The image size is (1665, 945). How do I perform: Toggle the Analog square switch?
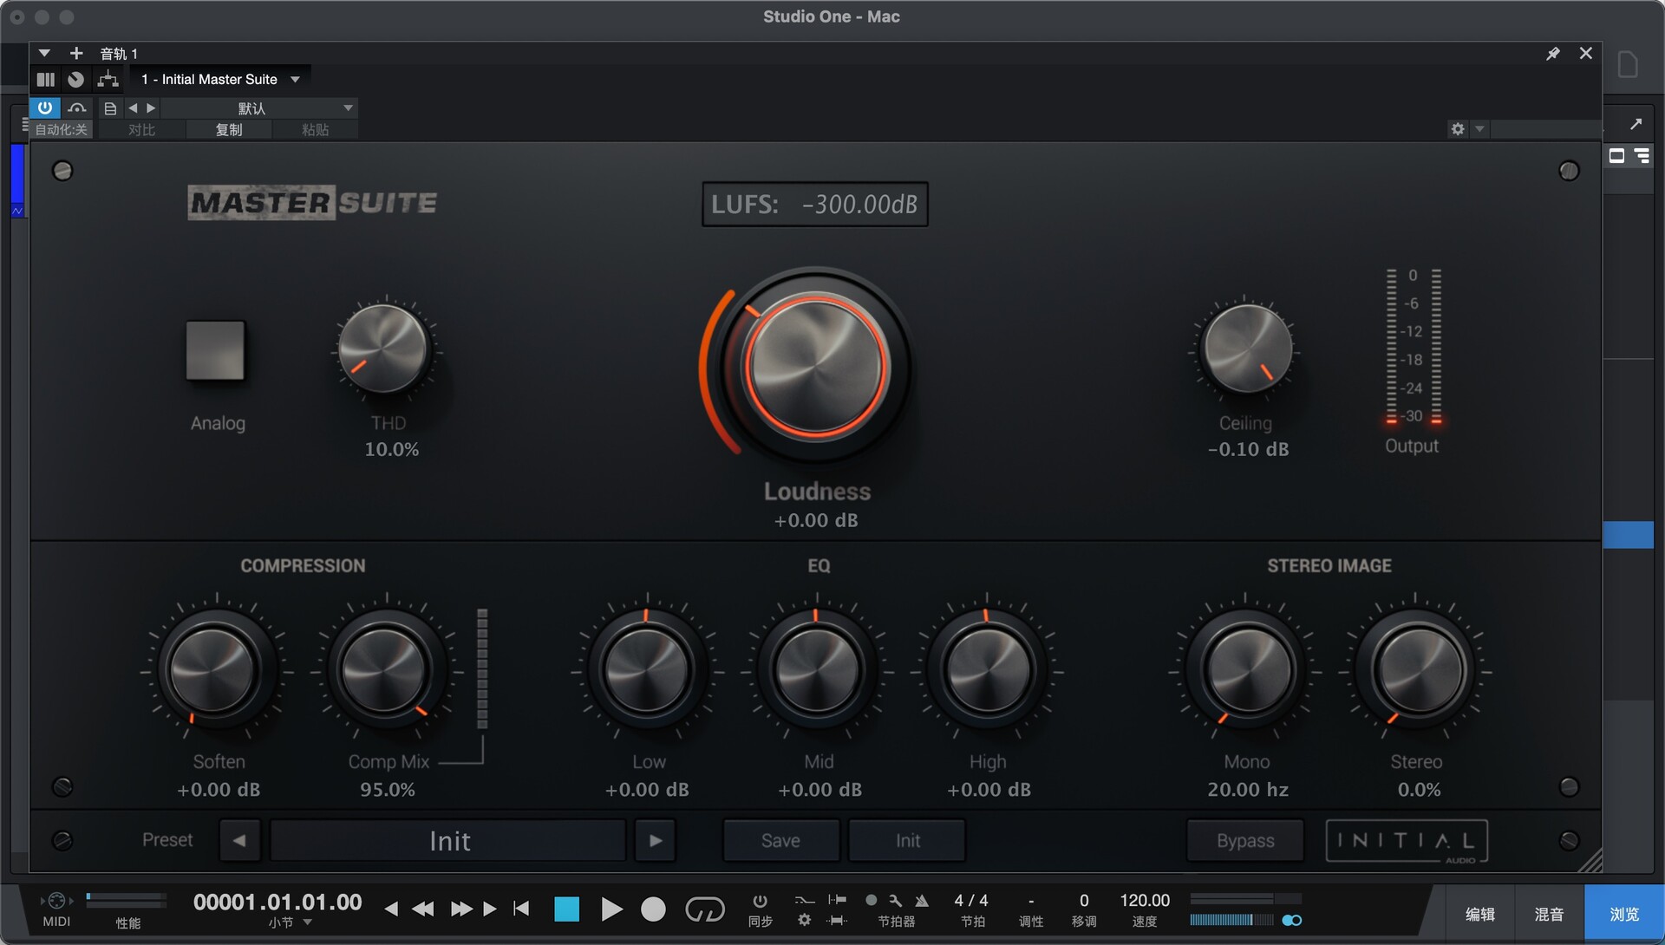point(215,350)
